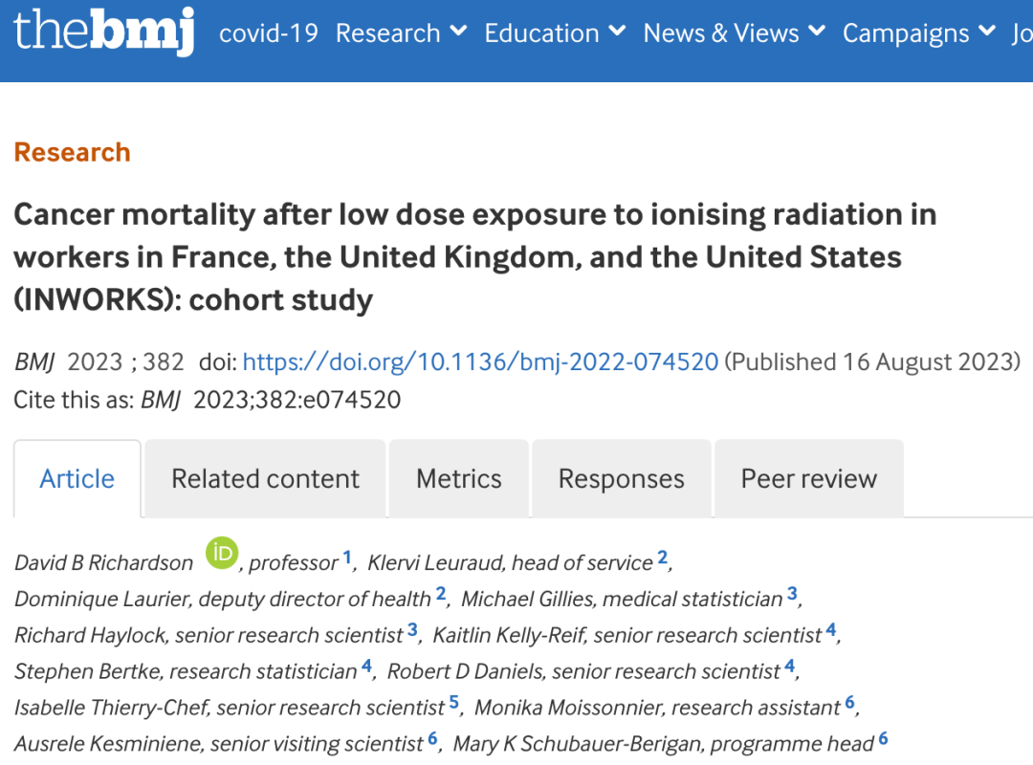Click the BMJ logo in header
This screenshot has width=1033, height=765.
[103, 32]
